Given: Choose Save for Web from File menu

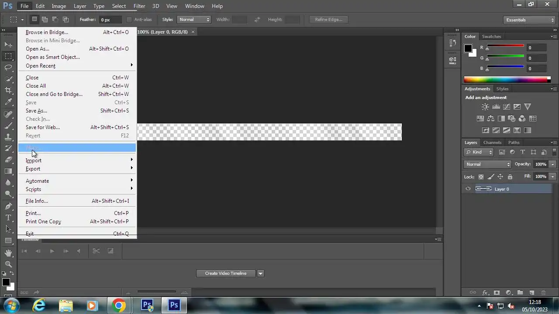Looking at the screenshot, I should click(77, 127).
